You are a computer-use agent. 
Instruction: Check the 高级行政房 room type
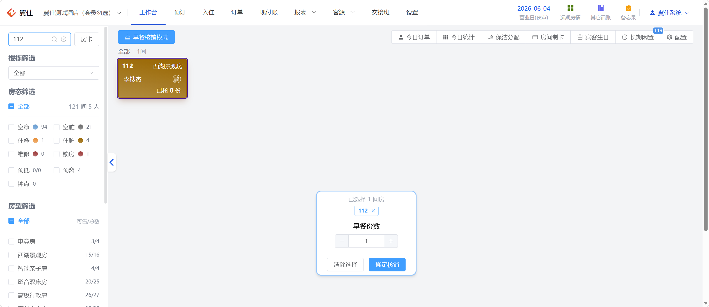12,295
